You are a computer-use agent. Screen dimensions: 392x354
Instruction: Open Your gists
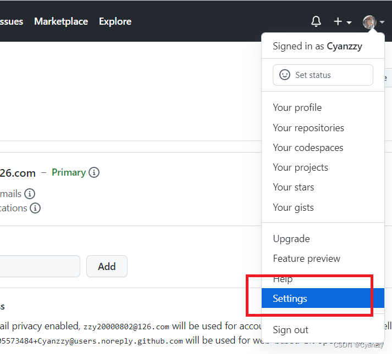point(323,207)
